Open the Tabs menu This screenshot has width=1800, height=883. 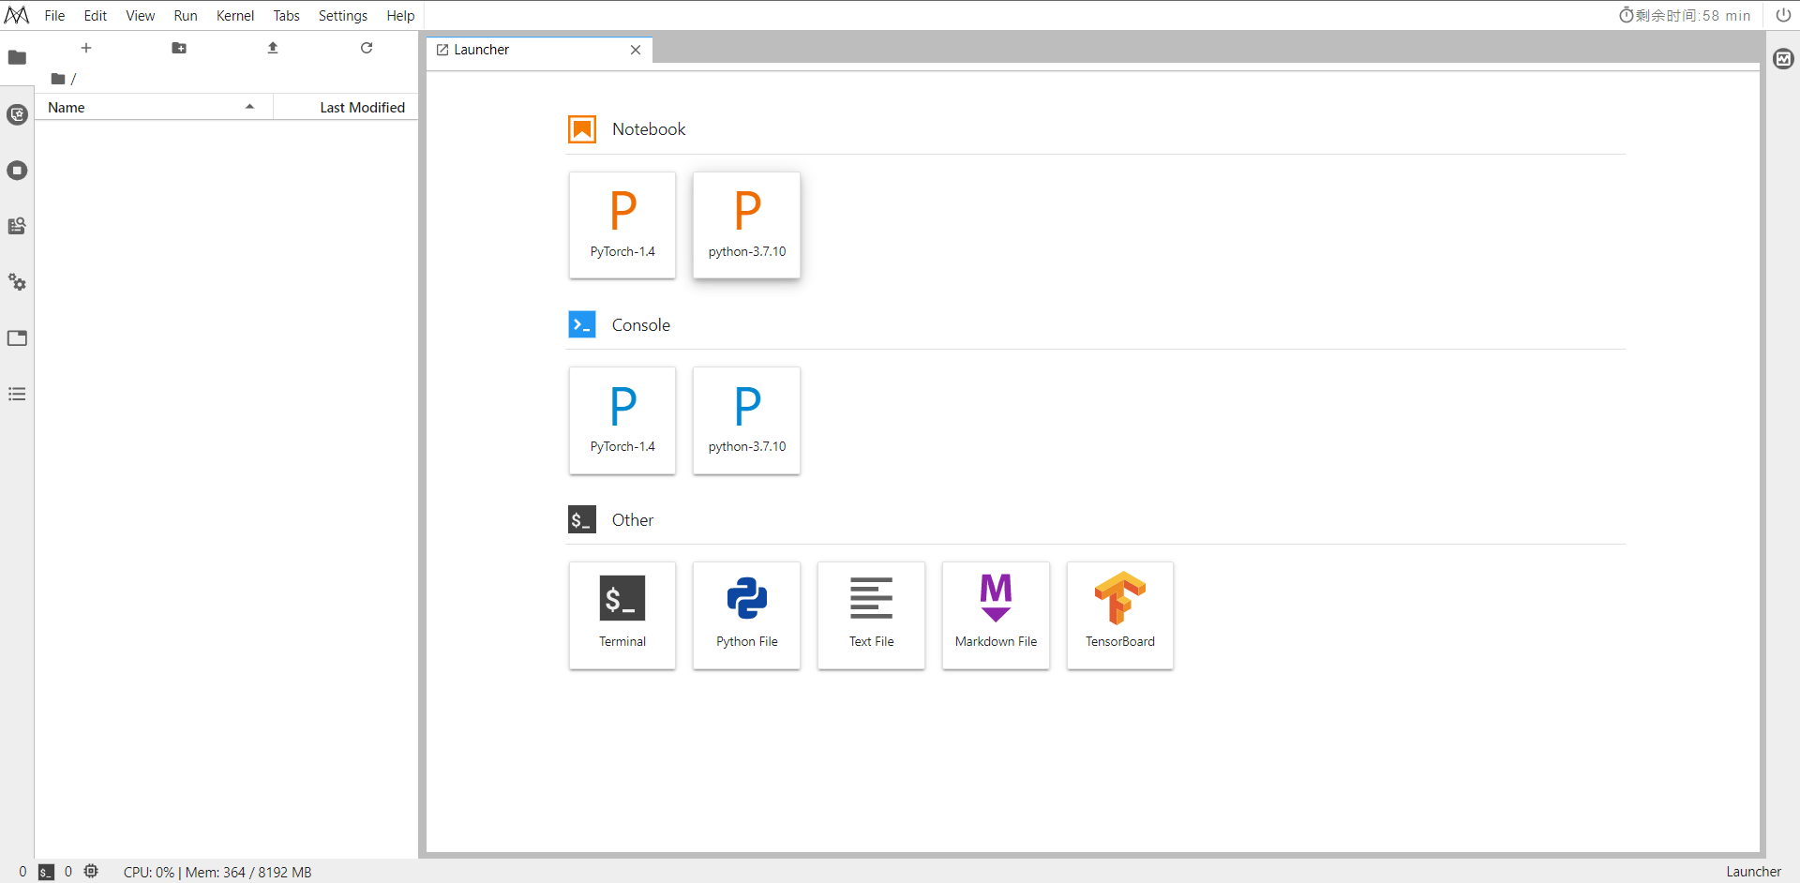[287, 16]
